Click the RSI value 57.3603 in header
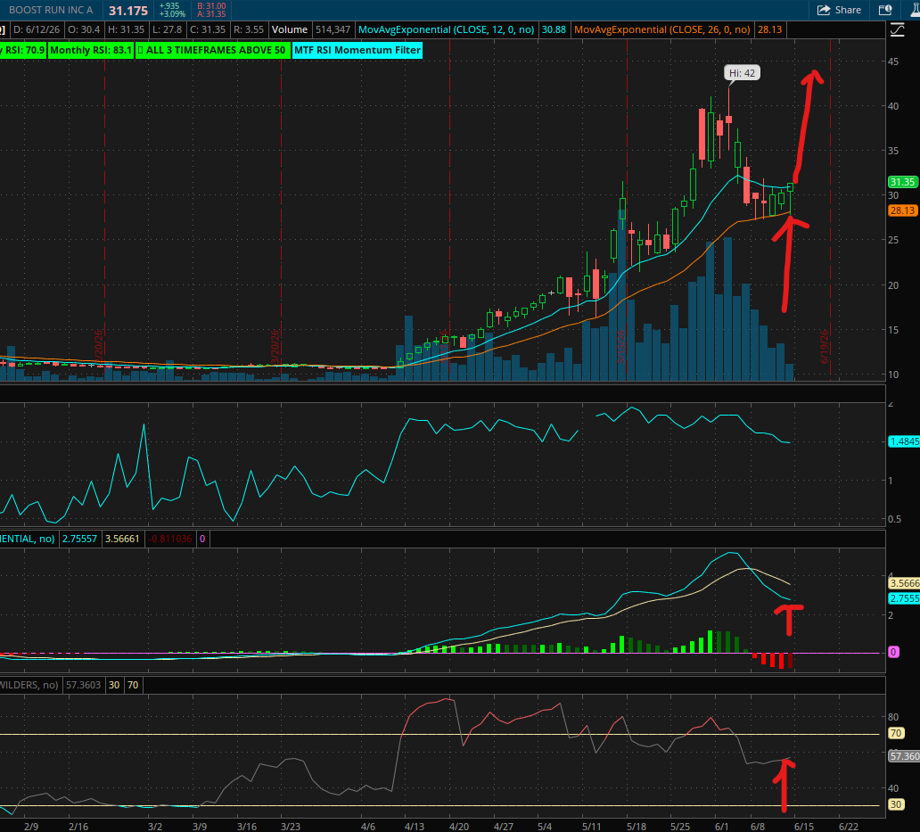 tap(83, 685)
